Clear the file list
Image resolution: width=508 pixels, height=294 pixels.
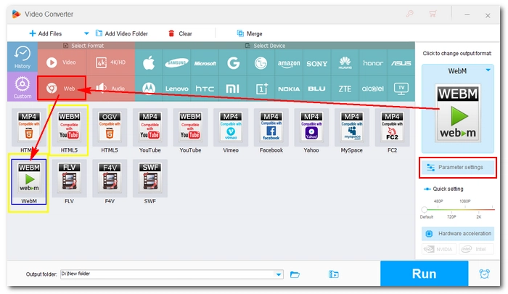point(180,33)
